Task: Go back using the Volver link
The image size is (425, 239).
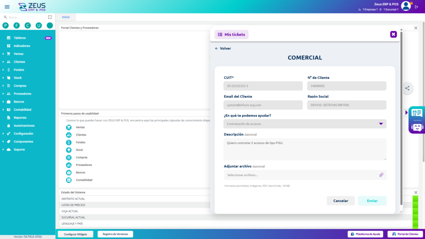Action: coord(223,49)
